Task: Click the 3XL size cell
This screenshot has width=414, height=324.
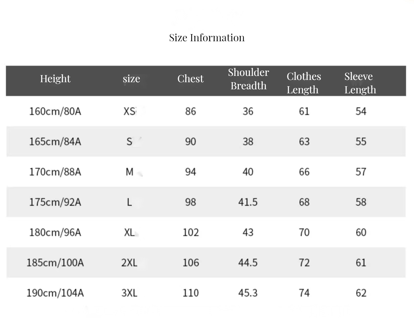Action: click(129, 293)
